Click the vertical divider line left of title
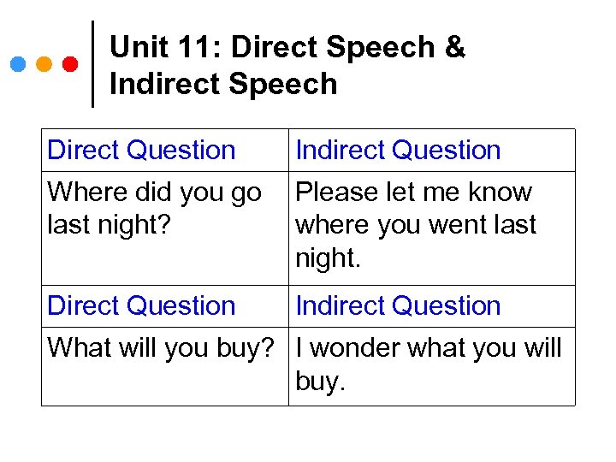The width and height of the screenshot is (616, 462). [92, 64]
